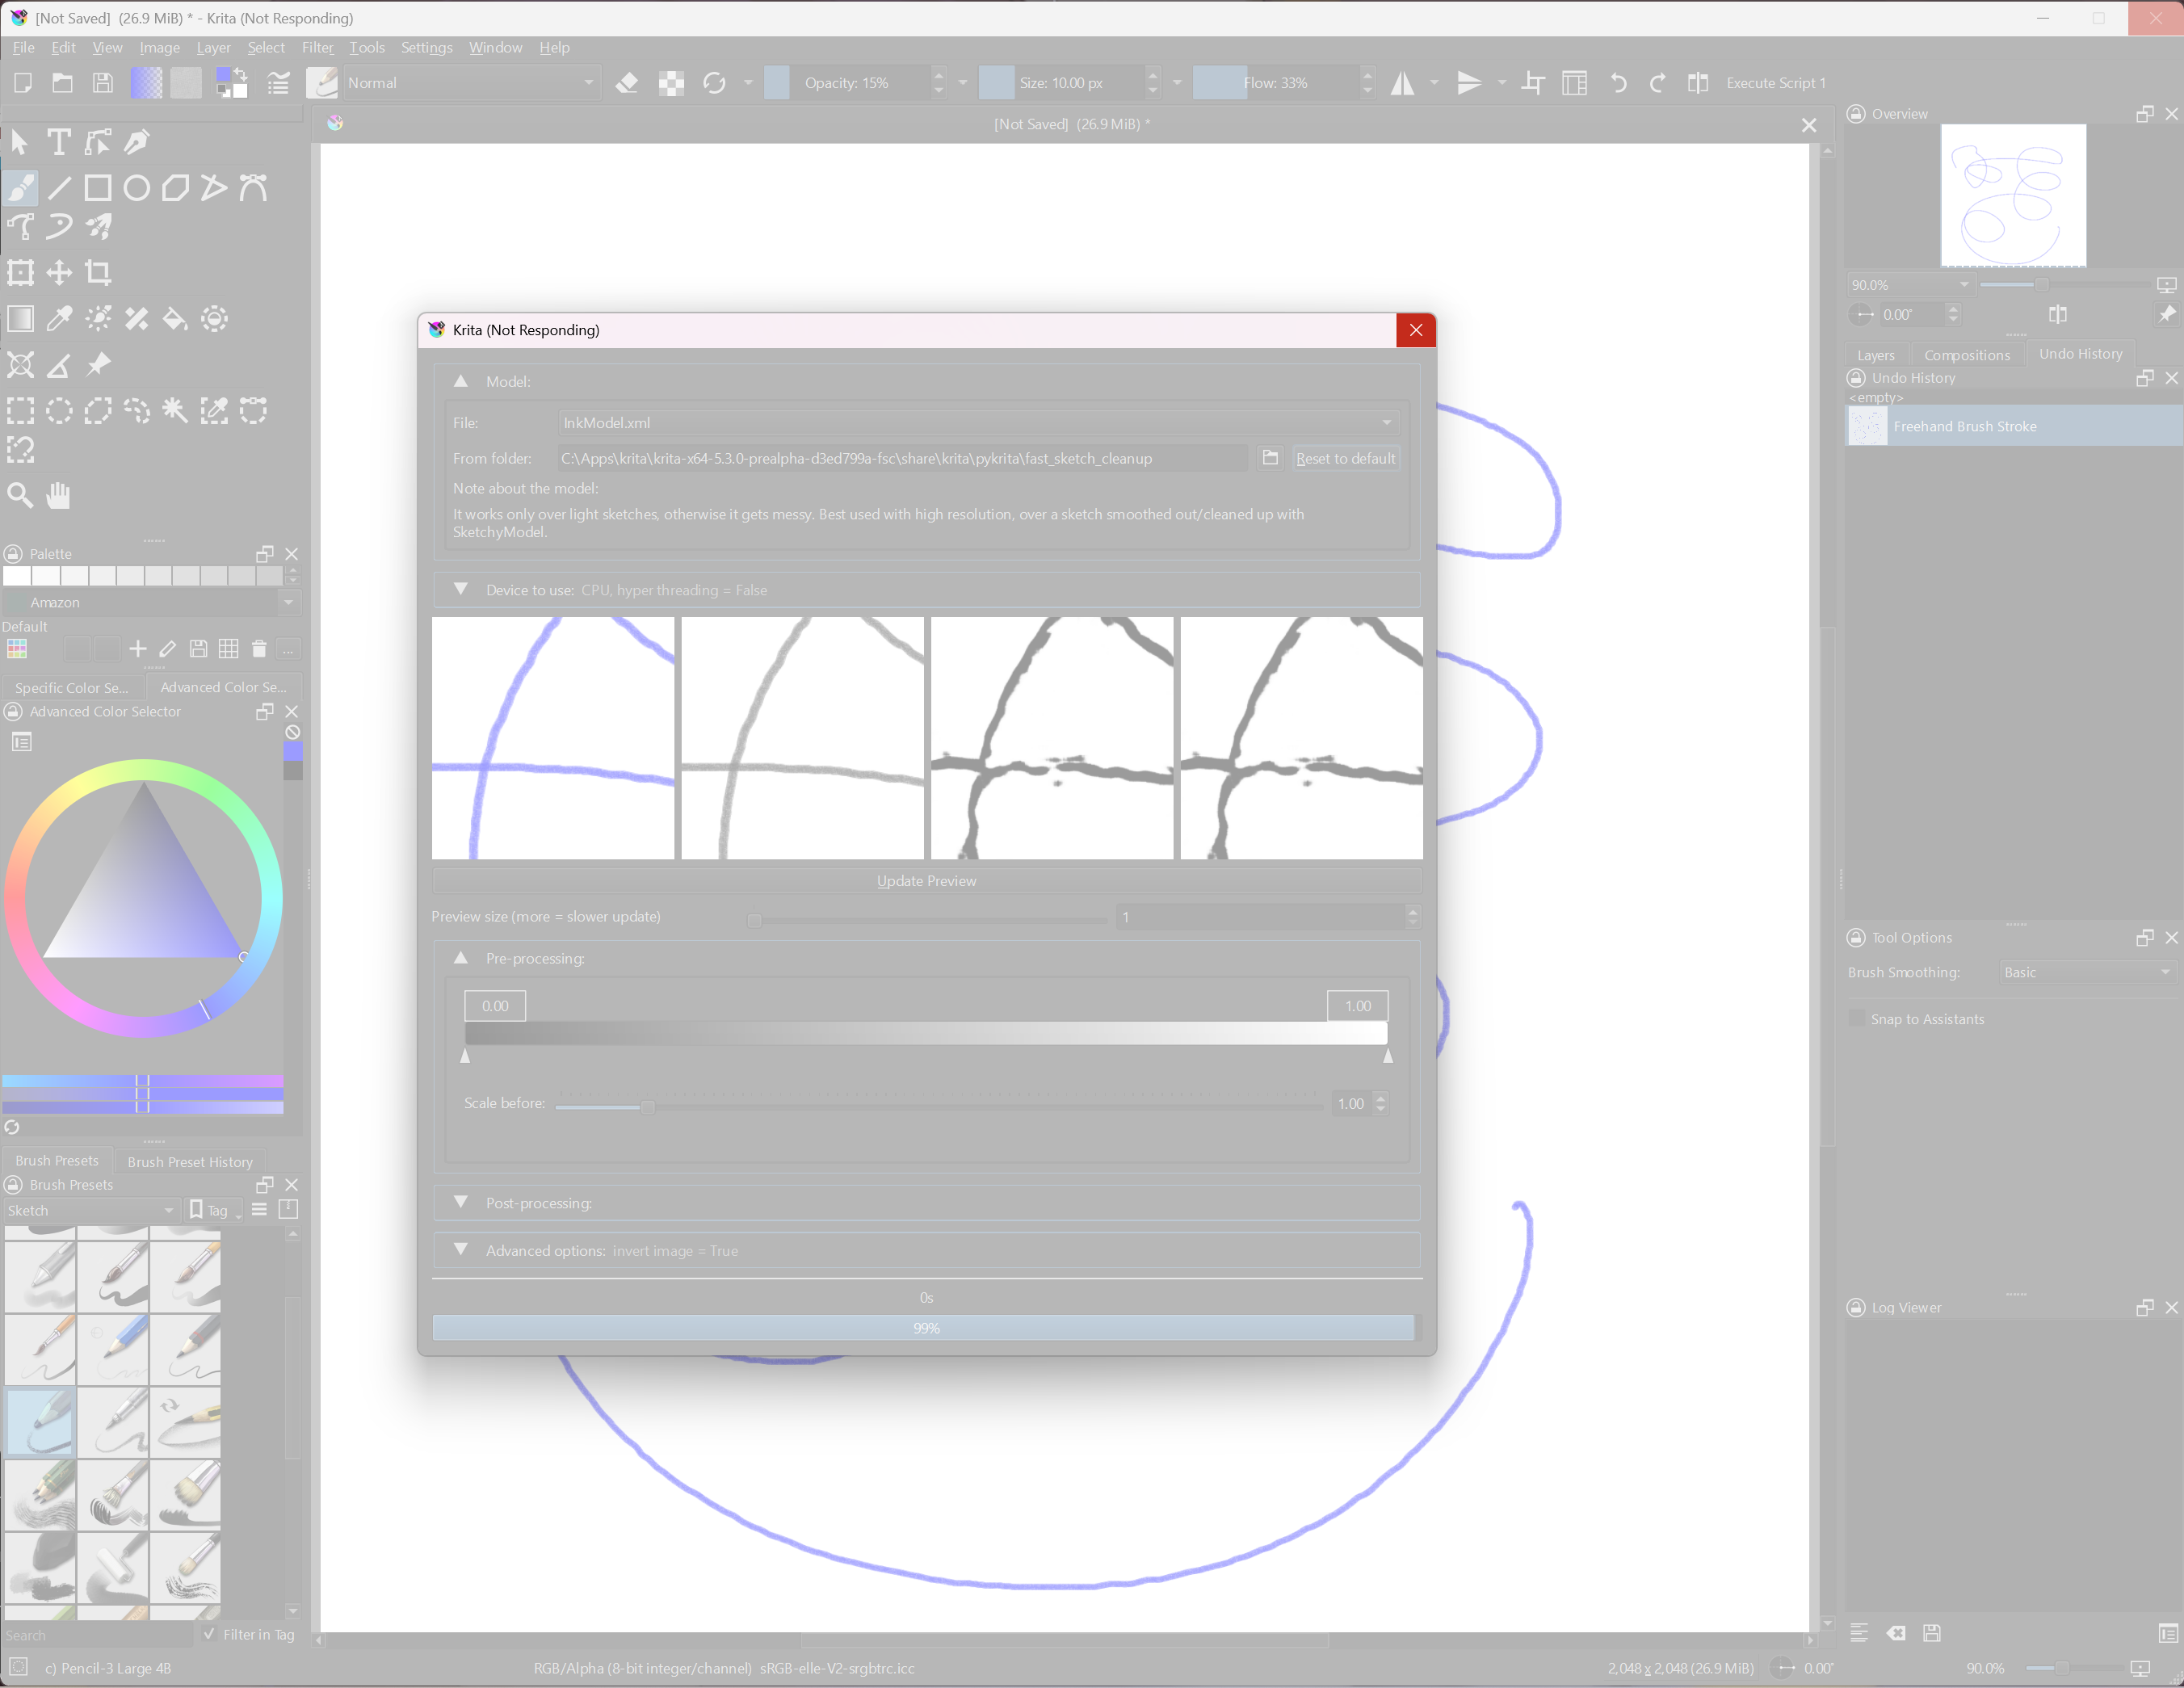Expand the Post-processing section
2184x1688 pixels.
point(461,1202)
